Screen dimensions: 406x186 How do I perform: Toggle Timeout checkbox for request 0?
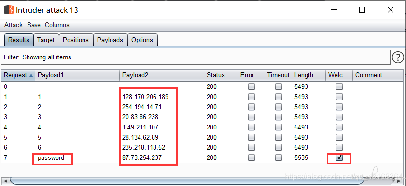[x=279, y=87]
